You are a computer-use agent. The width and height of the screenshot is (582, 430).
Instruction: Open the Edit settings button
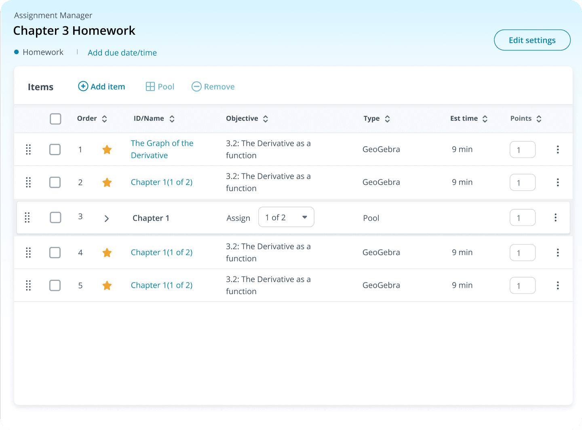[x=532, y=40]
